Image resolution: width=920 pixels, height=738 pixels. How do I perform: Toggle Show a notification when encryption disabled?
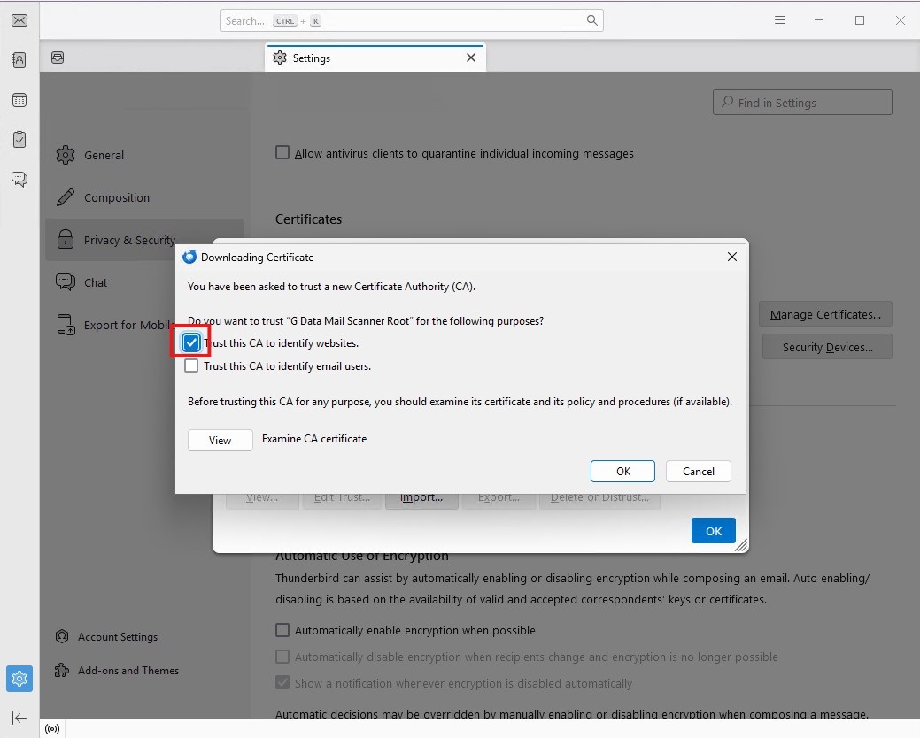pyautogui.click(x=282, y=682)
